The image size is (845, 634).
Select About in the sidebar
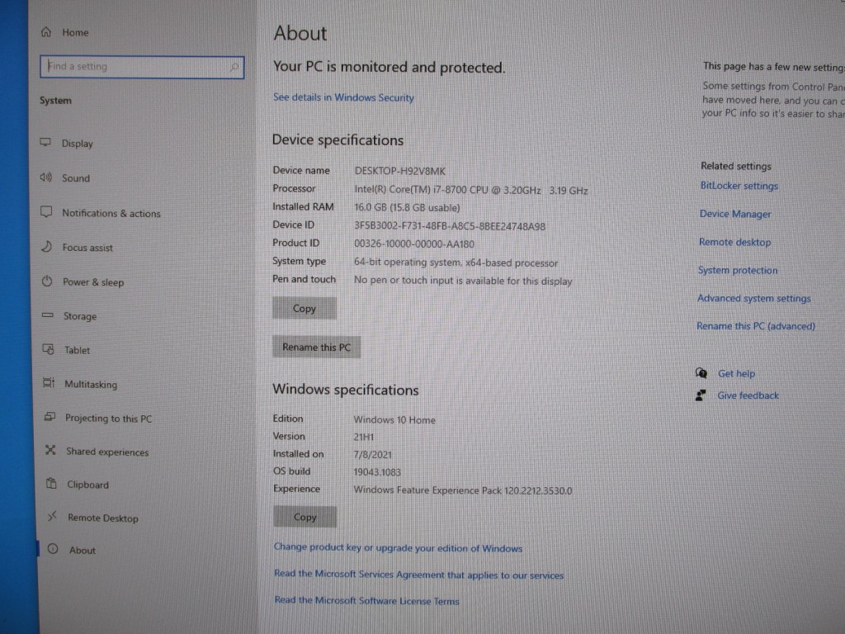(82, 550)
